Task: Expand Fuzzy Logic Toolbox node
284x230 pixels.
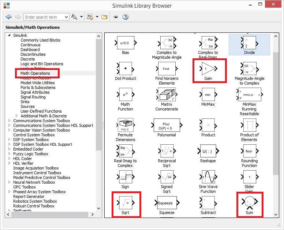Action: pyautogui.click(x=9, y=153)
